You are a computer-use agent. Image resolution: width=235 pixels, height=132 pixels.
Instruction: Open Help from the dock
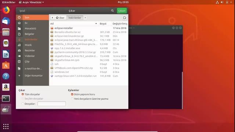click(6, 76)
